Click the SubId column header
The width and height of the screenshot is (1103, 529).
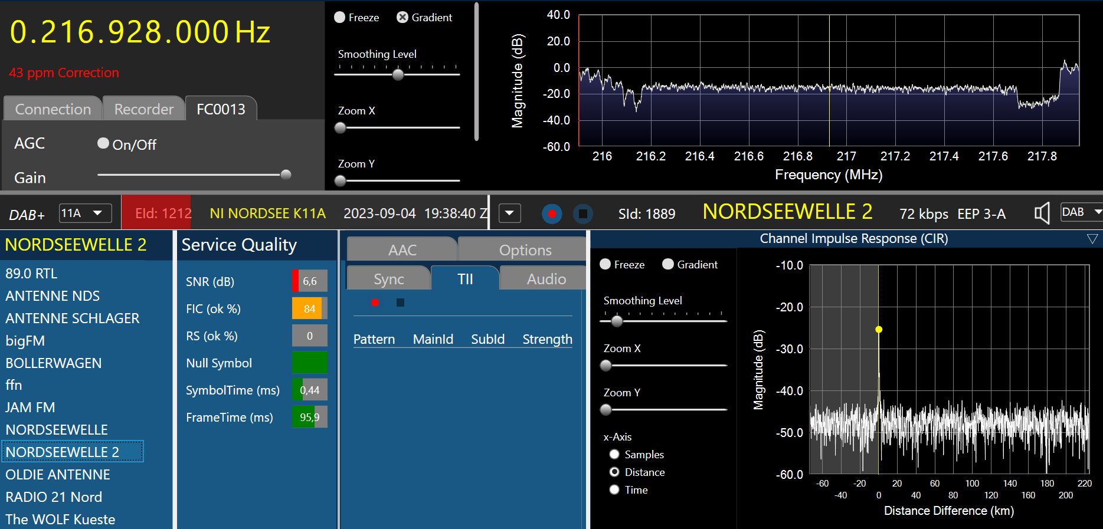[x=487, y=339]
